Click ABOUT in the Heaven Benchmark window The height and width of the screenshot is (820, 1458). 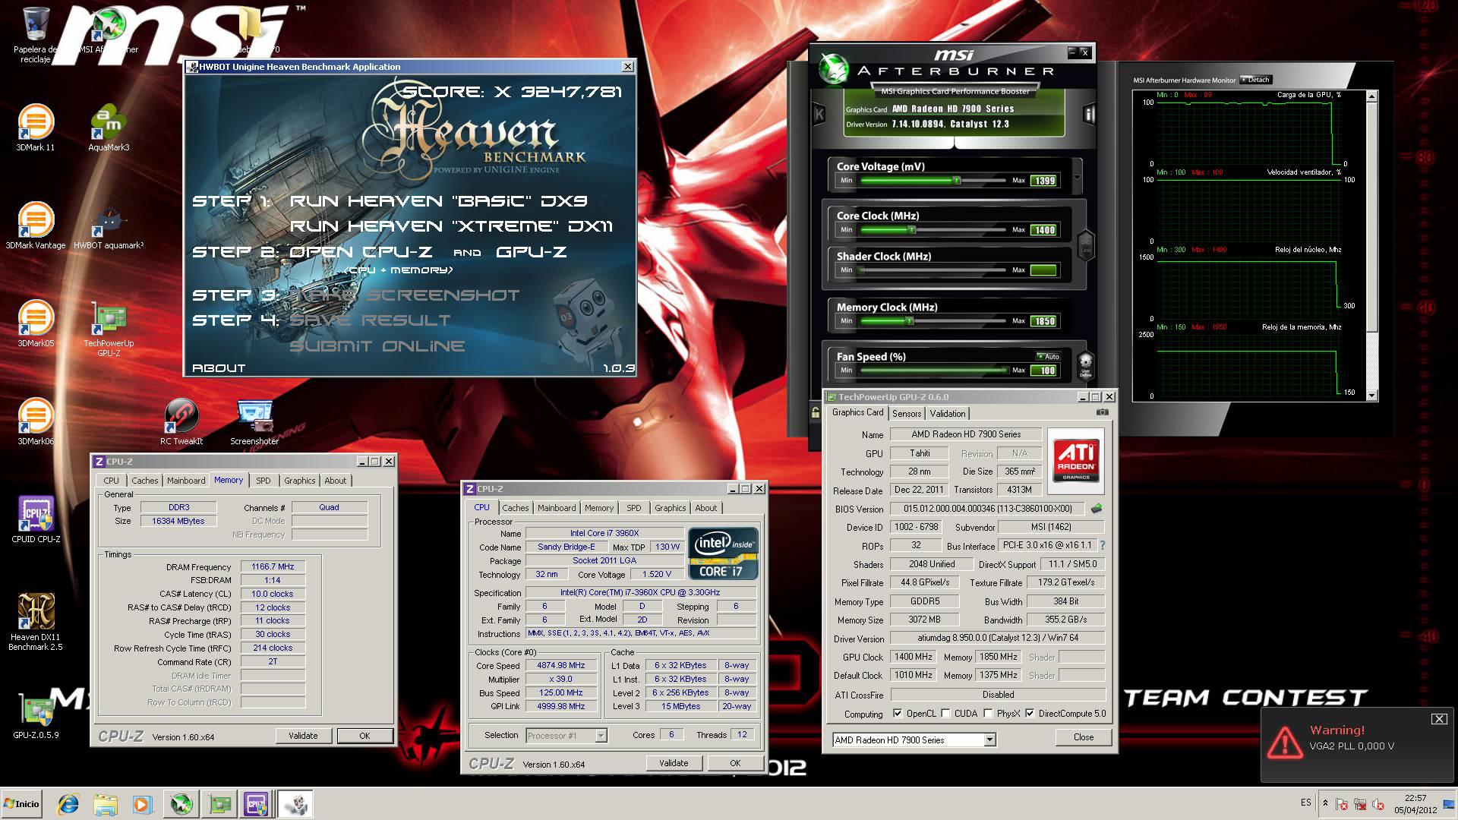(x=219, y=368)
